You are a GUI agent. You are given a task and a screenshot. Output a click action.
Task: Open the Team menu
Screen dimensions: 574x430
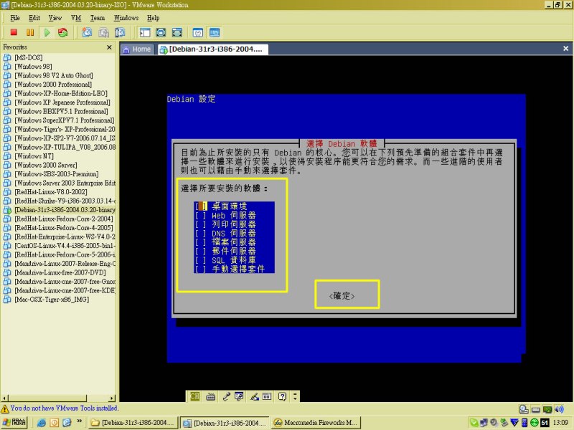tap(98, 18)
